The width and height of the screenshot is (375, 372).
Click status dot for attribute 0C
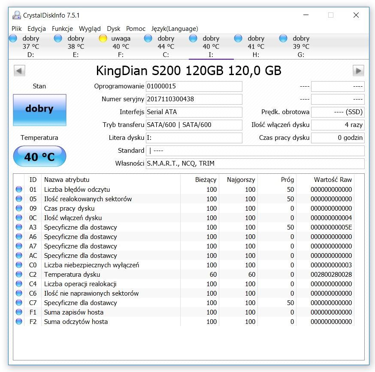19,218
